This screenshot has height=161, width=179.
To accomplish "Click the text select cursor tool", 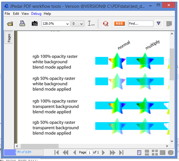I will (x=91, y=24).
